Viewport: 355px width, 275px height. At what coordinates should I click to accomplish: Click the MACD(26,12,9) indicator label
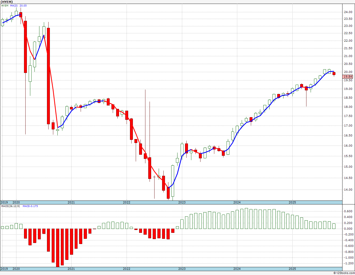(x=10, y=206)
